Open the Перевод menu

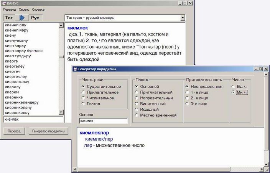point(9,9)
